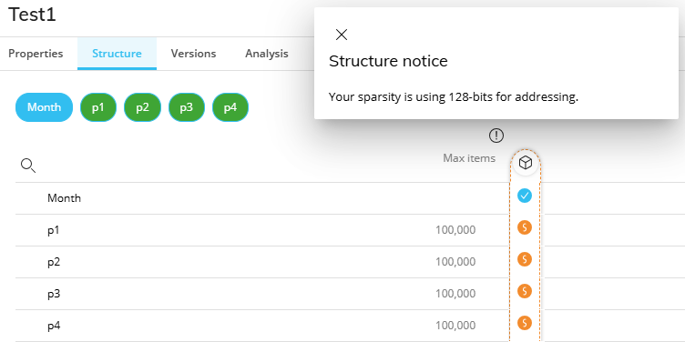The width and height of the screenshot is (685, 342).
Task: Open the Versions tab
Action: (x=193, y=54)
